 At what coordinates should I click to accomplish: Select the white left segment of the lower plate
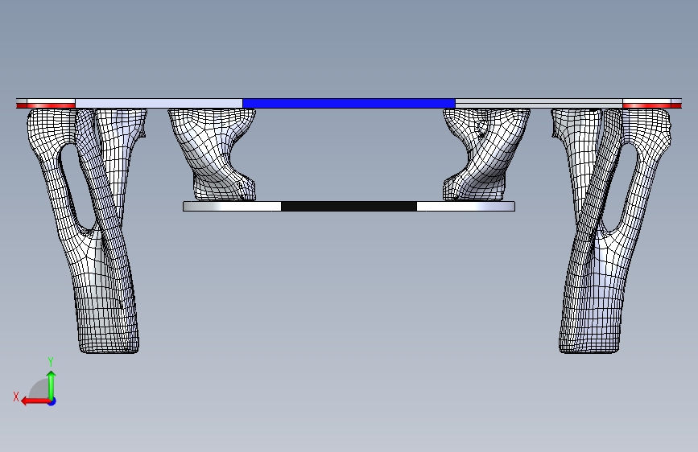232,206
